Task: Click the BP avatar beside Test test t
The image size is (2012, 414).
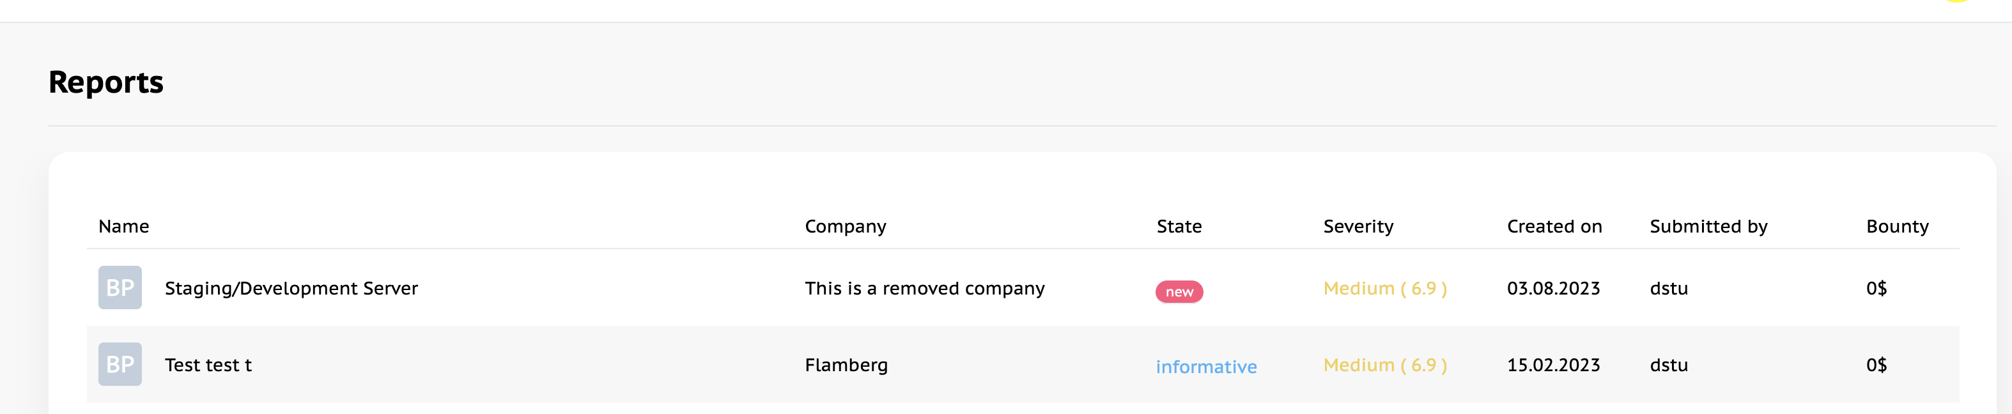Action: tap(120, 364)
